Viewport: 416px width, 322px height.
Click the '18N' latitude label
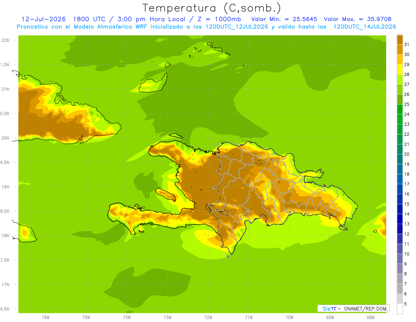pos(5,236)
